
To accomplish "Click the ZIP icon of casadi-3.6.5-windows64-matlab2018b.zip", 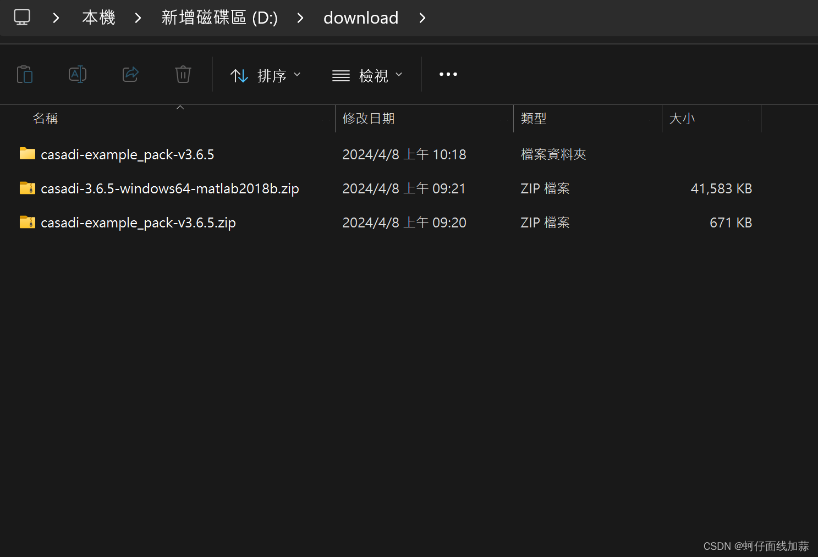I will [27, 188].
